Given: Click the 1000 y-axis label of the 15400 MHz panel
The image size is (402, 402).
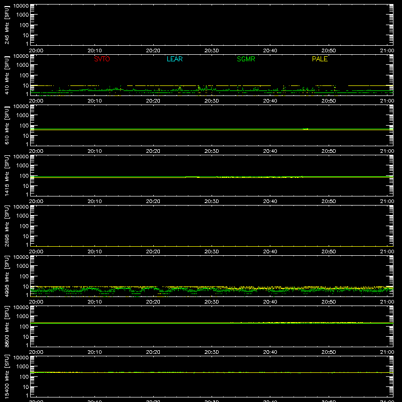Looking at the screenshot, I should click(23, 367).
